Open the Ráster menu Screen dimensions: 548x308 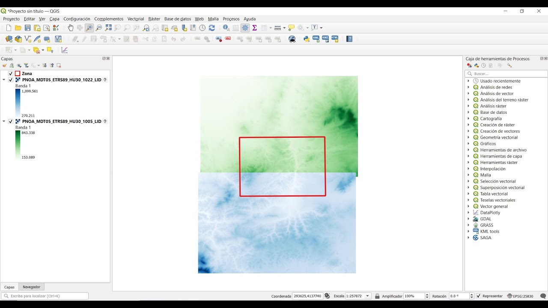[x=154, y=19]
